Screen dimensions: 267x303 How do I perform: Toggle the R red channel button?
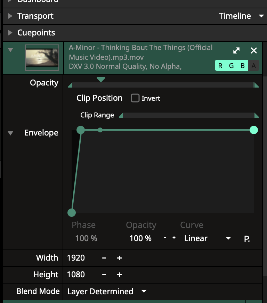[x=220, y=66]
